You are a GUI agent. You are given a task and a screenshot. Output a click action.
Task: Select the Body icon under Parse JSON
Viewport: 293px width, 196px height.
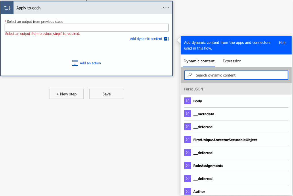187,101
